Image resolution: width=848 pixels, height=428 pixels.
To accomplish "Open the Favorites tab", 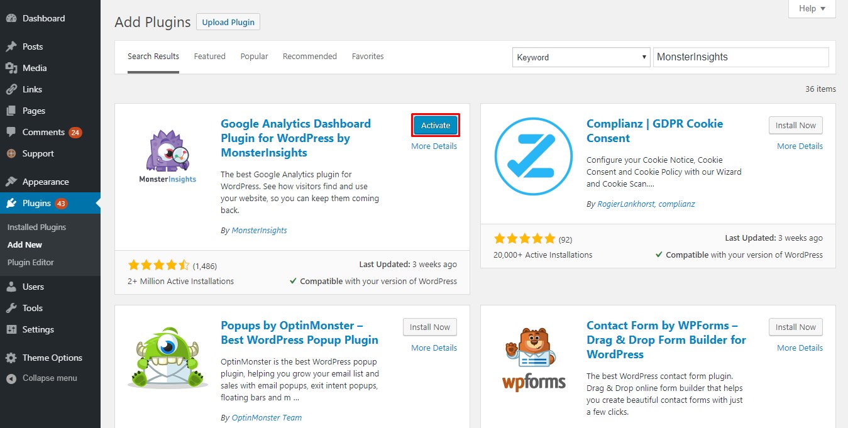I will pyautogui.click(x=368, y=57).
